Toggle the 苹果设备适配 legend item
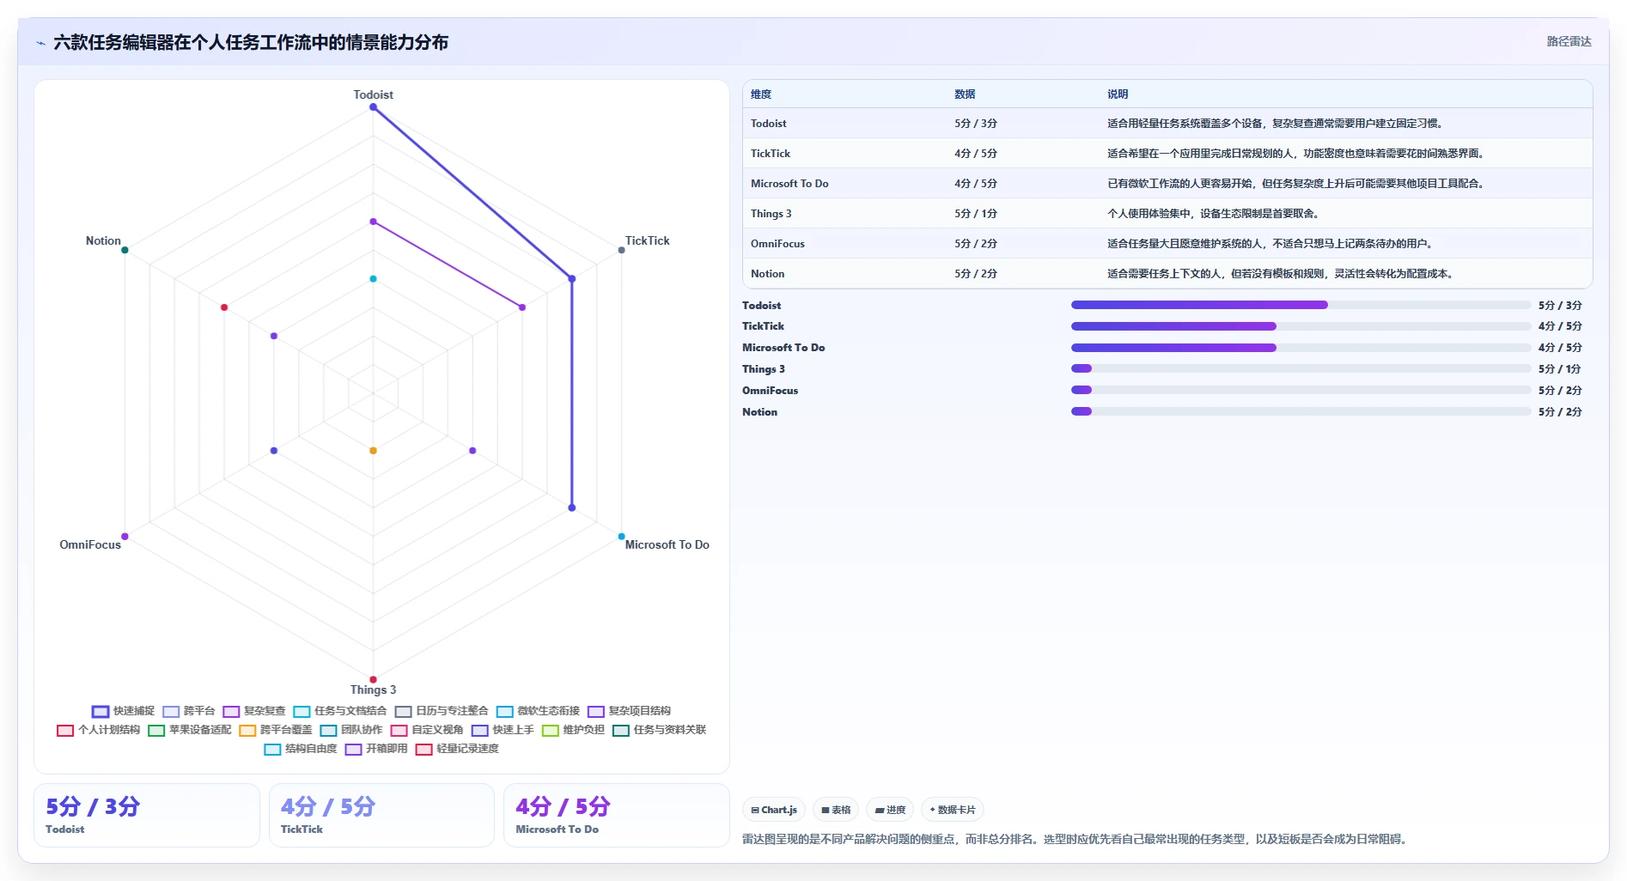 tap(190, 730)
